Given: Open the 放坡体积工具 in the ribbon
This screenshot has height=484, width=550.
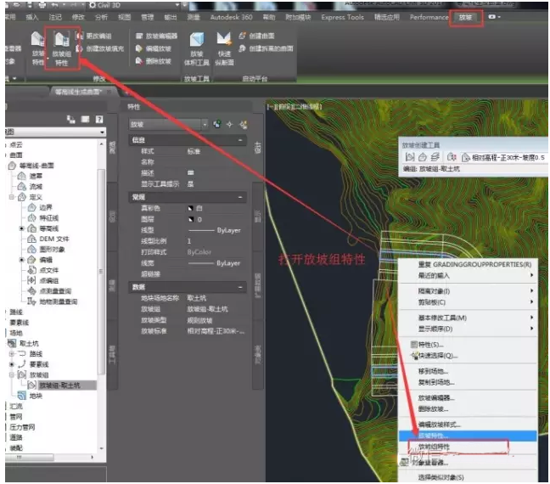Looking at the screenshot, I should click(196, 48).
